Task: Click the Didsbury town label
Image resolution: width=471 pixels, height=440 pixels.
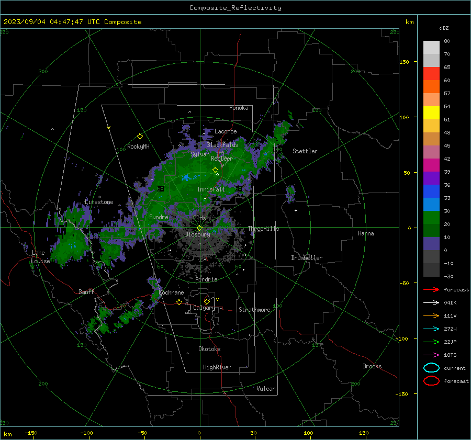Action: pos(197,234)
